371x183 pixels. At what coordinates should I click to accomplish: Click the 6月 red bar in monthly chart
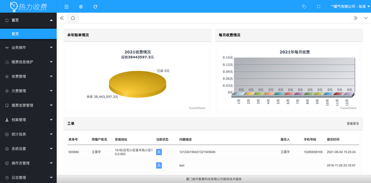pyautogui.click(x=288, y=94)
